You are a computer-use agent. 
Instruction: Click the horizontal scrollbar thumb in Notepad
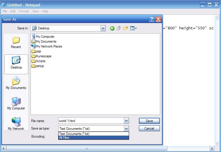click(x=87, y=149)
